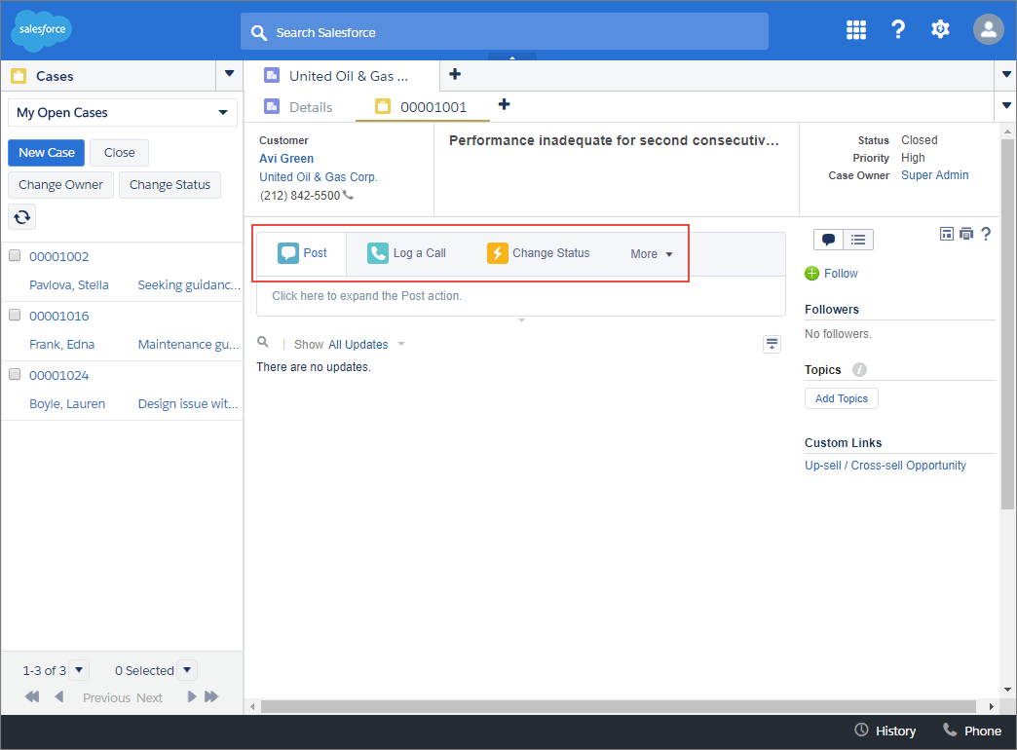
Task: Add a new primary tab with the plus icon
Action: coord(455,74)
